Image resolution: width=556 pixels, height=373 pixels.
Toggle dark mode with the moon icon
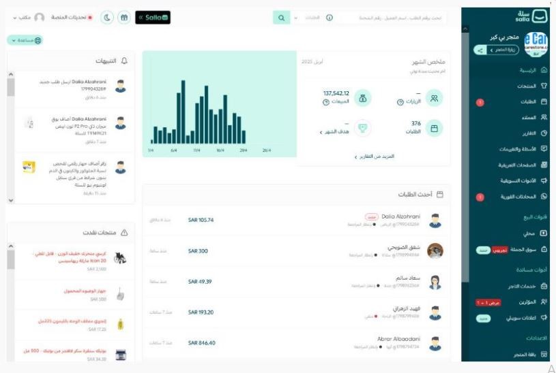107,17
